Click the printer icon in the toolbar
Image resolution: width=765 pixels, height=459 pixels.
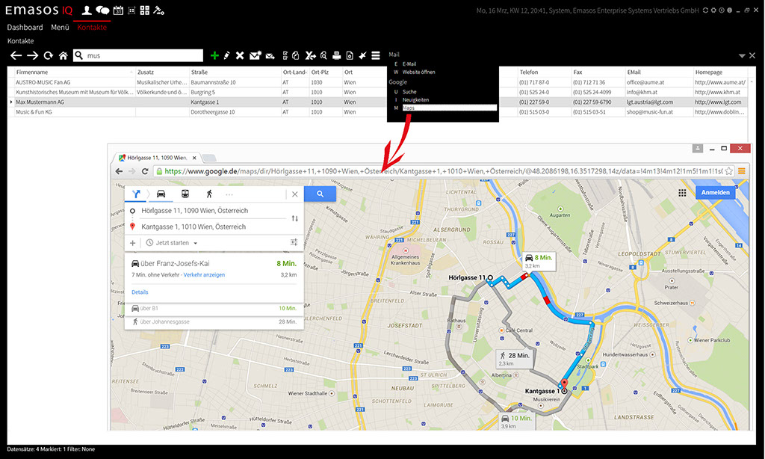point(336,55)
